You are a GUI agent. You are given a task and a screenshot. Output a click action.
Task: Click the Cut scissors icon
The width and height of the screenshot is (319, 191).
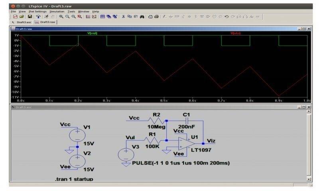pyautogui.click(x=124, y=17)
